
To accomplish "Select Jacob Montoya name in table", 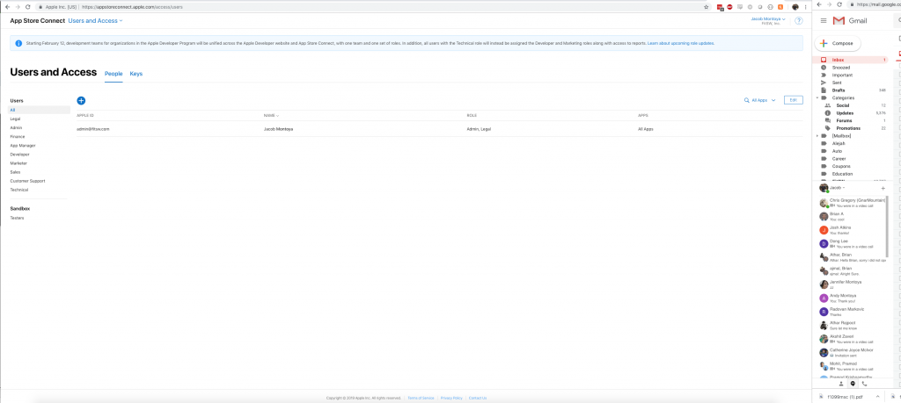I will (279, 129).
